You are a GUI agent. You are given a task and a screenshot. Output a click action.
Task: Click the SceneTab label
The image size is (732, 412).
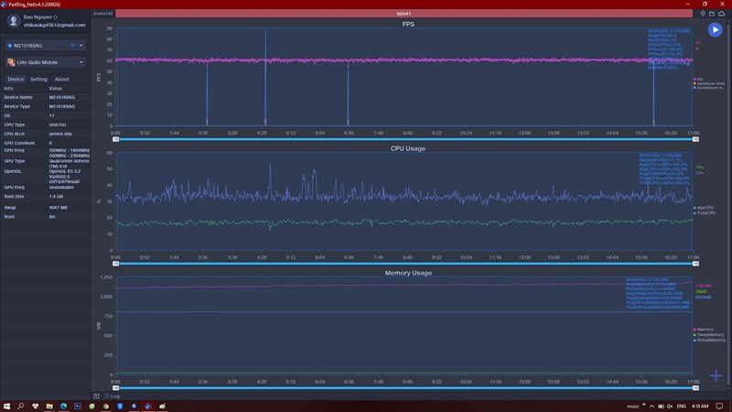coord(102,14)
